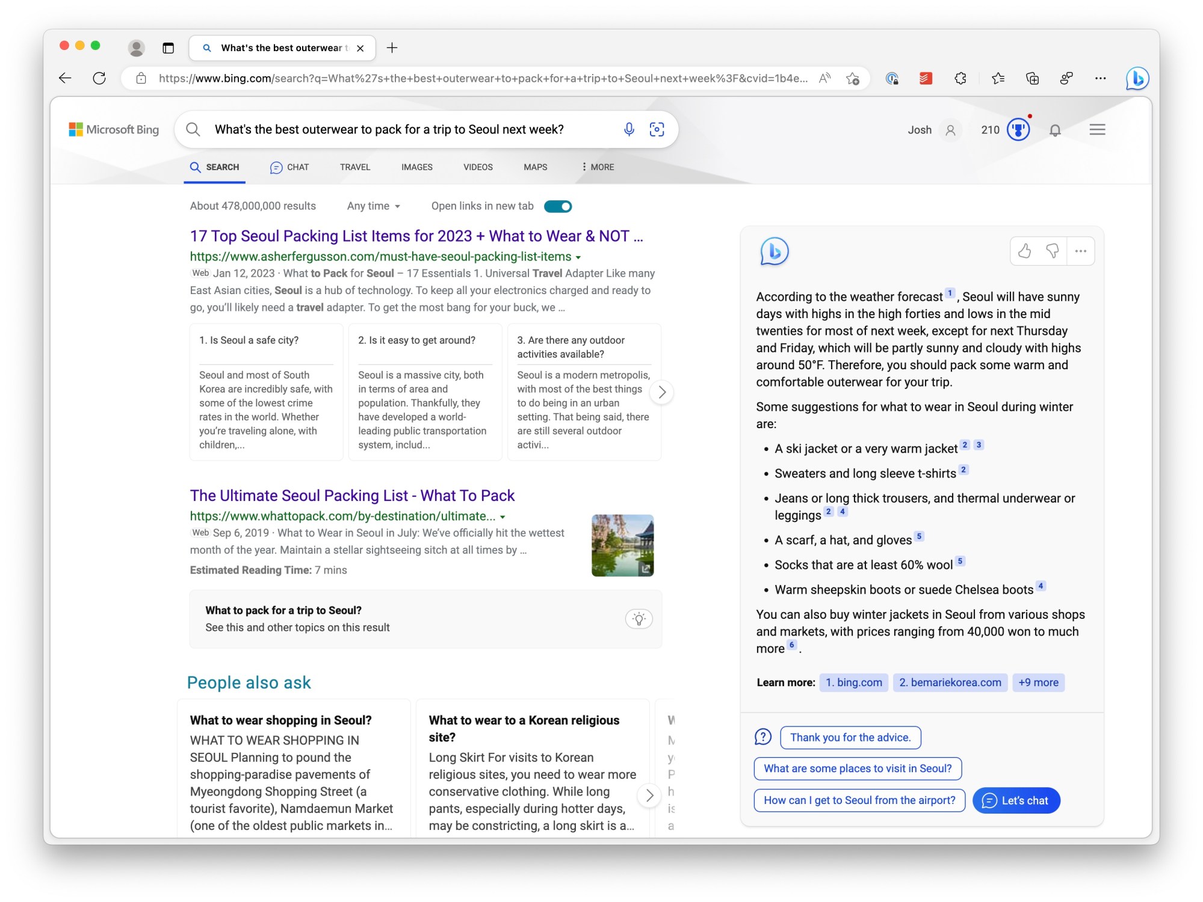Expand +9 more sources
Image resolution: width=1203 pixels, height=902 pixels.
pyautogui.click(x=1038, y=683)
